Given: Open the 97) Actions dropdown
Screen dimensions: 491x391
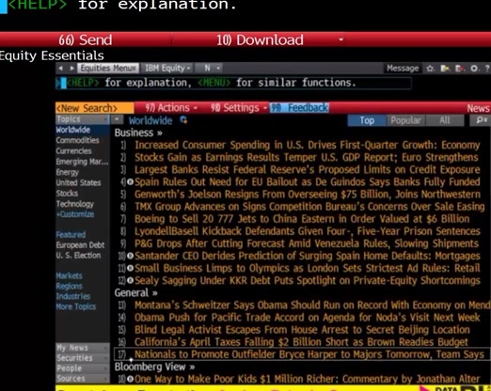Looking at the screenshot, I should point(171,108).
